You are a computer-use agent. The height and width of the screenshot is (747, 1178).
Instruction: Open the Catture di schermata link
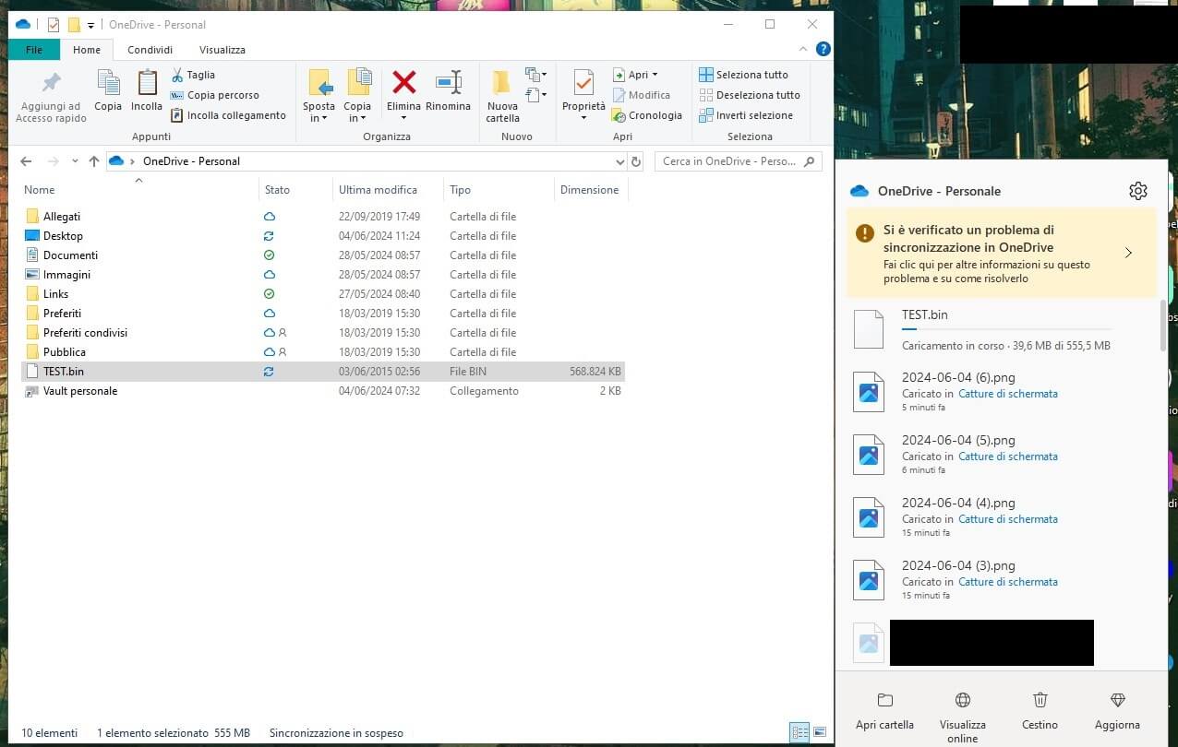pos(1008,393)
